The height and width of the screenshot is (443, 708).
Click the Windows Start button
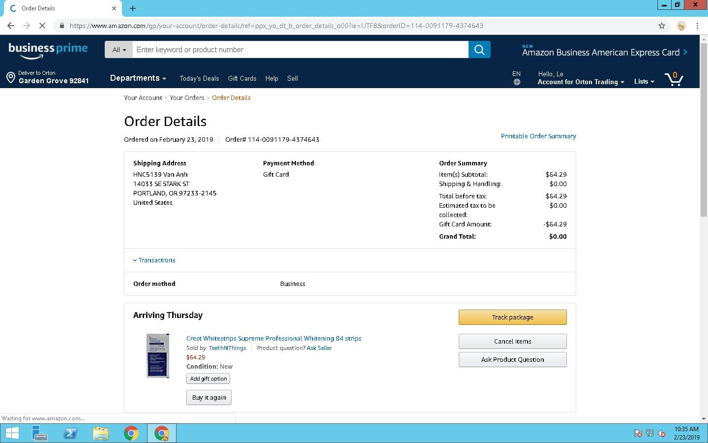pyautogui.click(x=12, y=433)
